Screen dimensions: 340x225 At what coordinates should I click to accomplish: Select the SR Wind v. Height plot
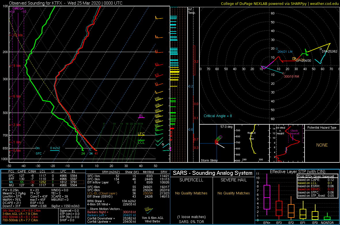pyautogui.click(x=287, y=143)
